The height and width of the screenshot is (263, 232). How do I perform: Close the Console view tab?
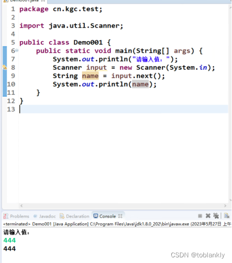click(120, 216)
